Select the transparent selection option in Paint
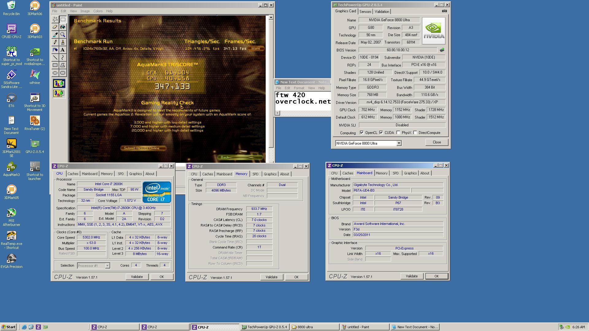The width and height of the screenshot is (589, 331). [x=59, y=93]
